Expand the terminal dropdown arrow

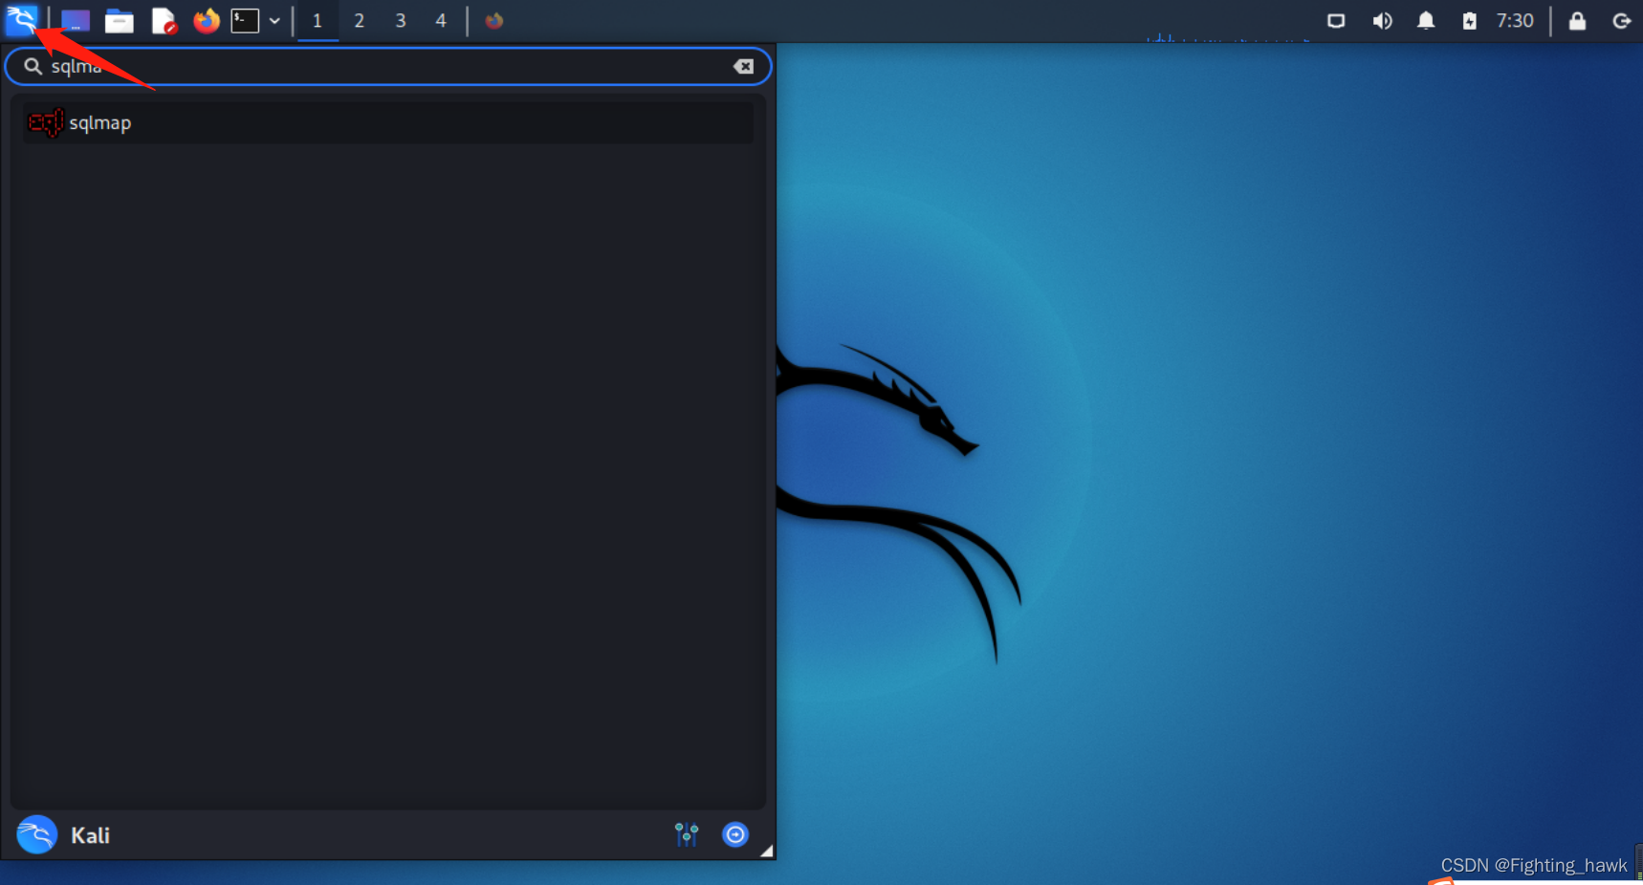[274, 21]
